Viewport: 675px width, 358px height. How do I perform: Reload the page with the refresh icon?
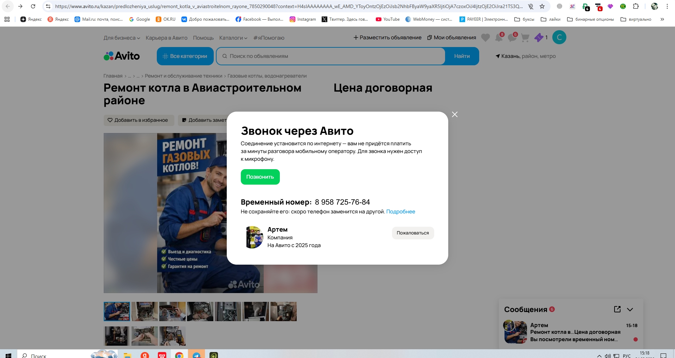tap(33, 6)
